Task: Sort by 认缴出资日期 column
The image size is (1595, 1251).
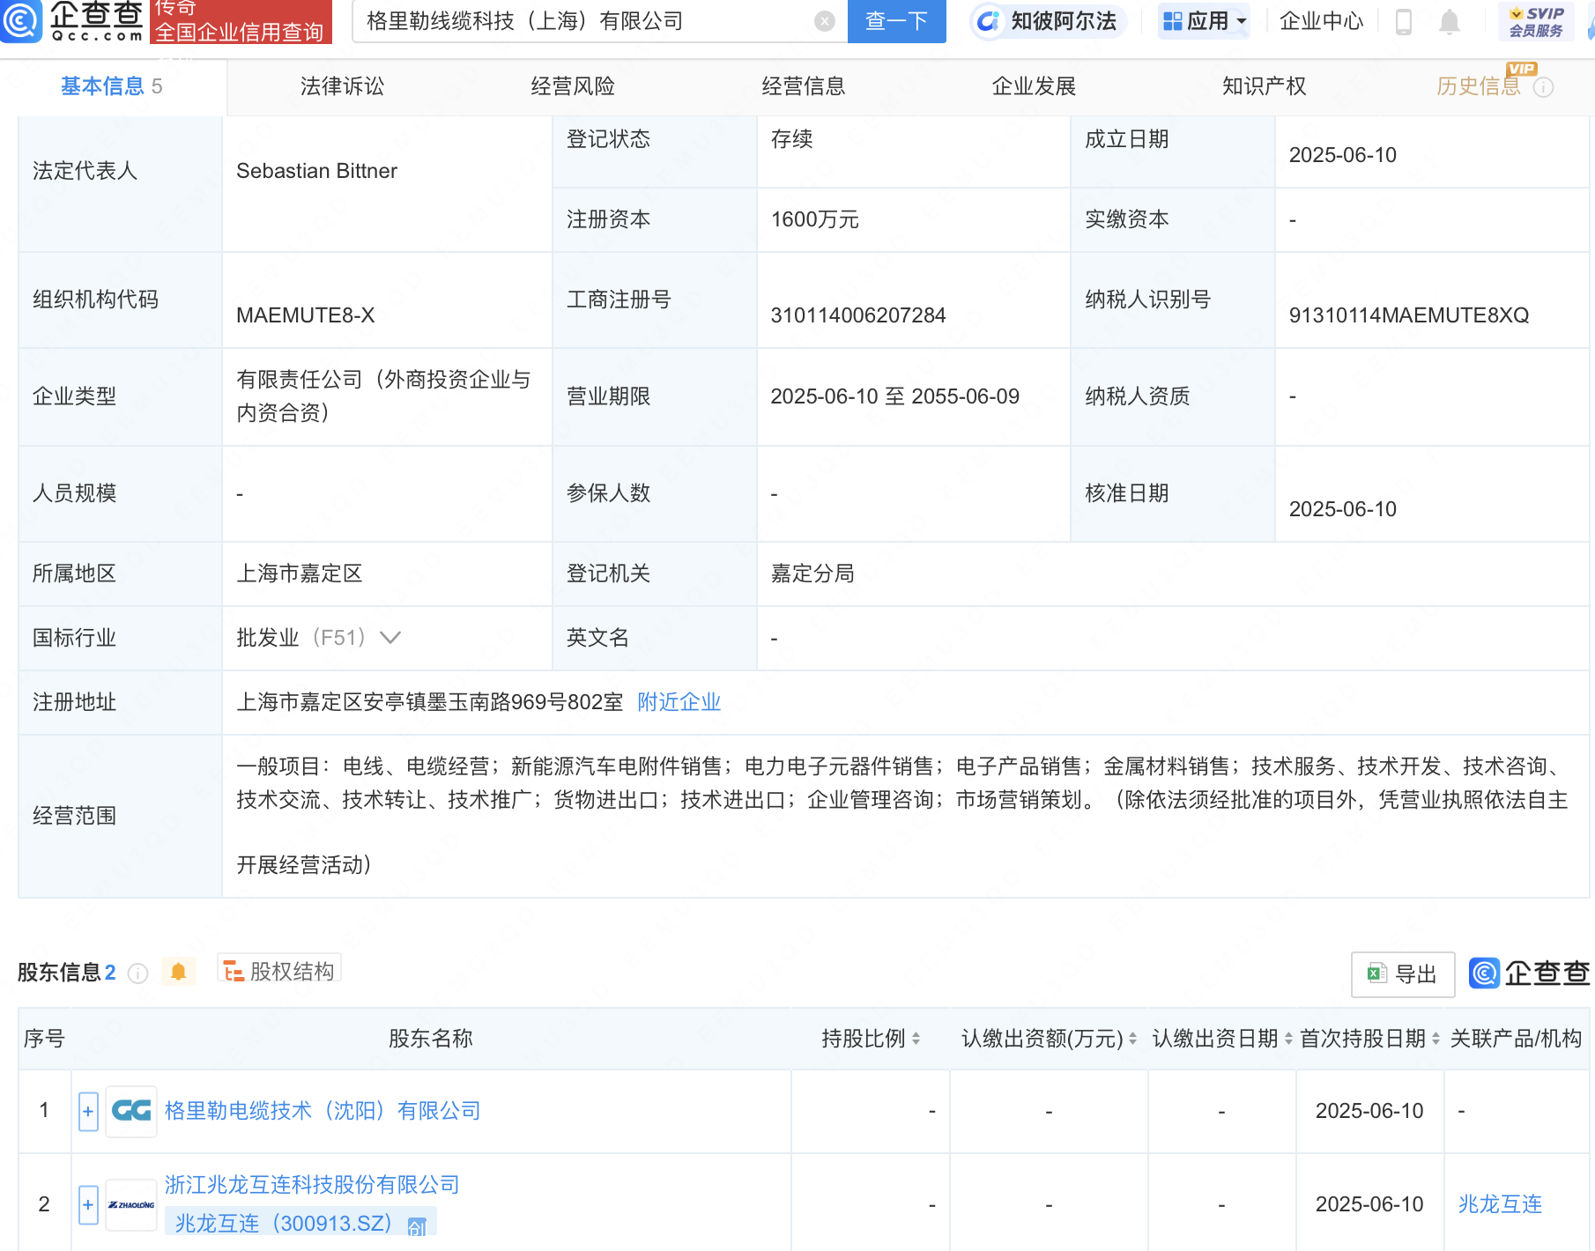Action: pos(1288,1039)
